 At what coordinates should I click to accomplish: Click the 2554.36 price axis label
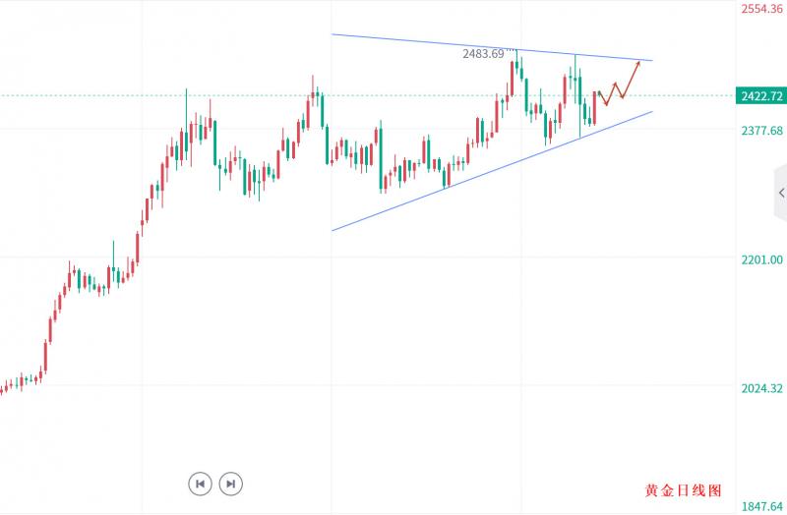[762, 9]
